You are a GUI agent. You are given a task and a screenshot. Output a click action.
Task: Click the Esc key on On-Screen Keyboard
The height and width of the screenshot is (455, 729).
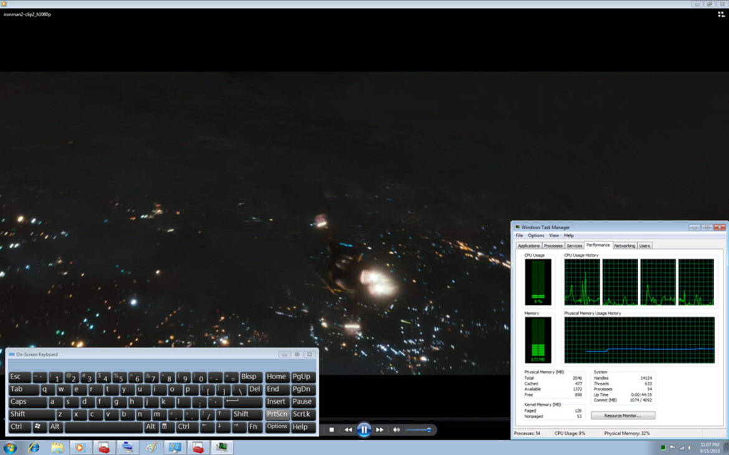tap(19, 377)
